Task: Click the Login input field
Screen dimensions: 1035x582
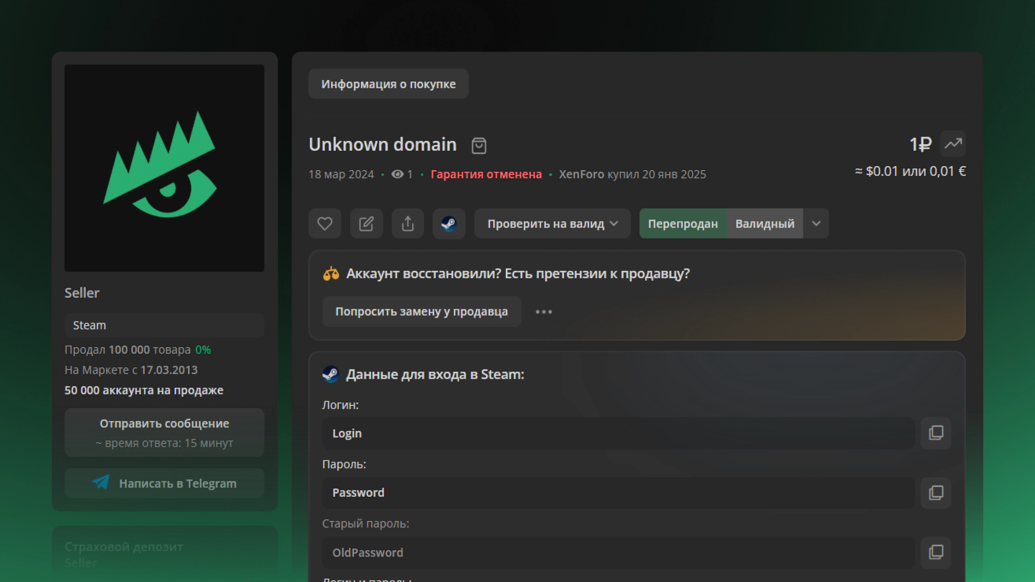Action: click(619, 433)
